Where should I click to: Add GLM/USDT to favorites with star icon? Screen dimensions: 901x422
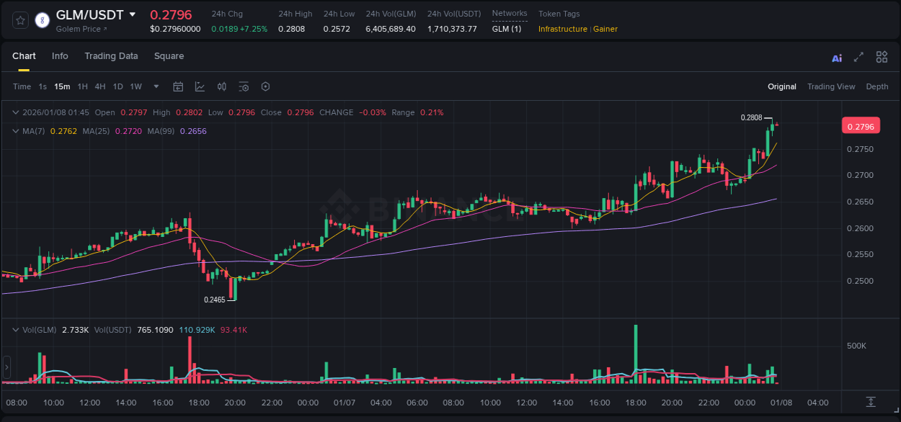[x=21, y=20]
